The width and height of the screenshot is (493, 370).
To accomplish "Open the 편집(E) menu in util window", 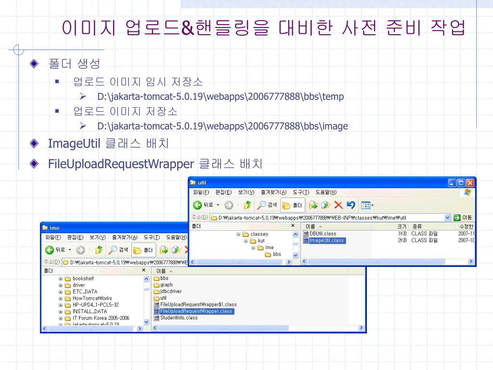I will (x=223, y=192).
